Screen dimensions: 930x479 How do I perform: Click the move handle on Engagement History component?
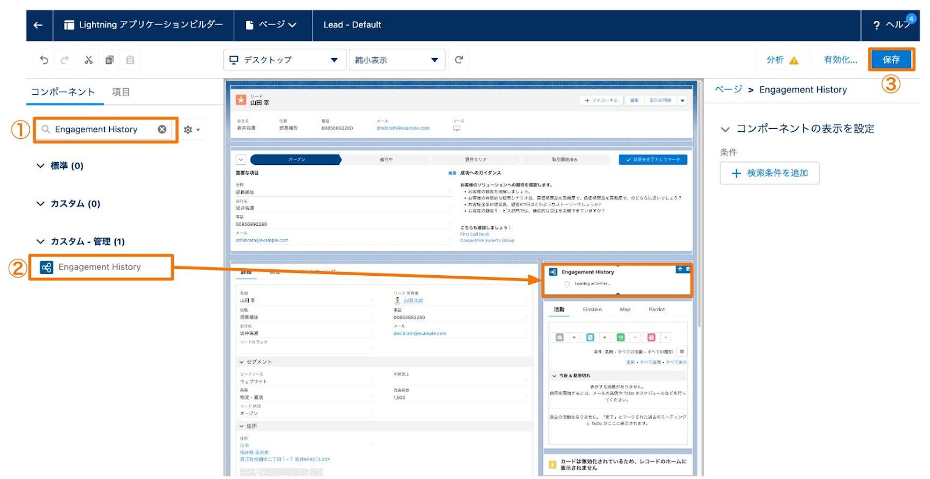(x=679, y=269)
